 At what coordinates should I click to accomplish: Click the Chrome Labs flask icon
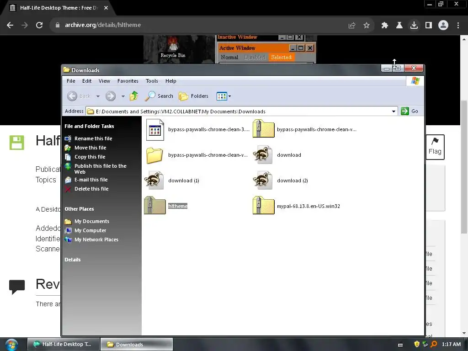[399, 26]
